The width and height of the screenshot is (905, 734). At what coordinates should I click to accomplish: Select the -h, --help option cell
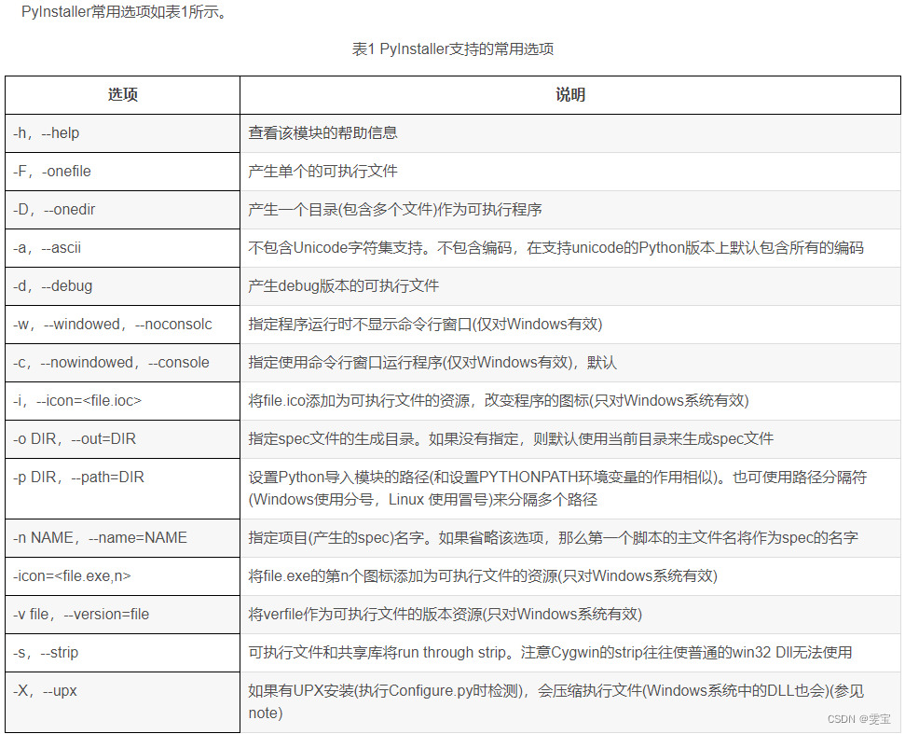tap(122, 133)
